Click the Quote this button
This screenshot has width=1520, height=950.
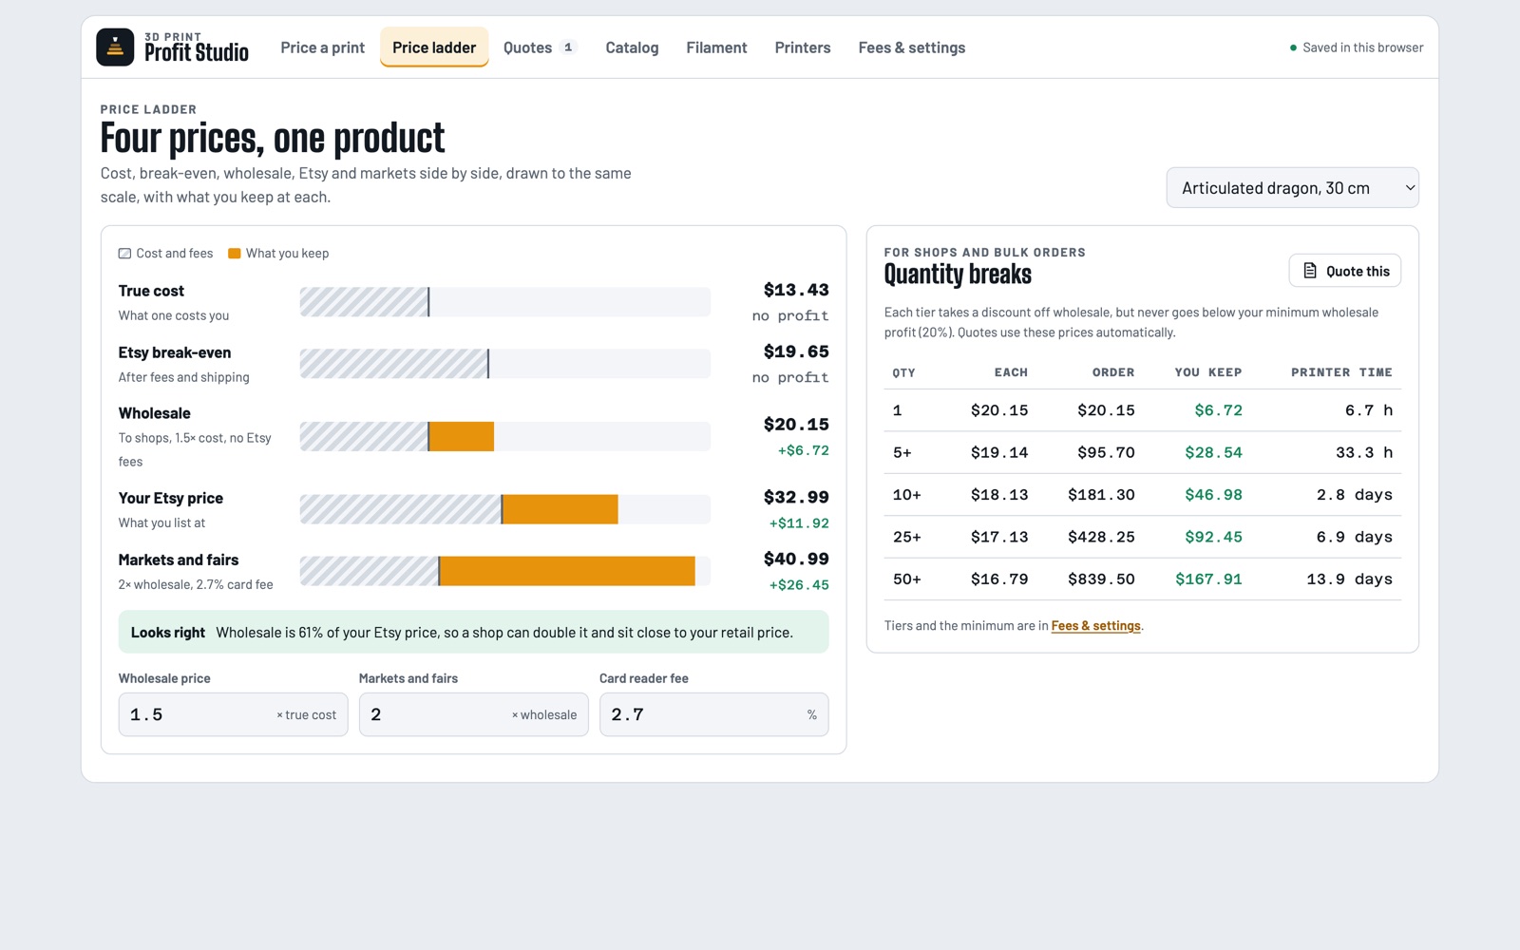(1344, 271)
